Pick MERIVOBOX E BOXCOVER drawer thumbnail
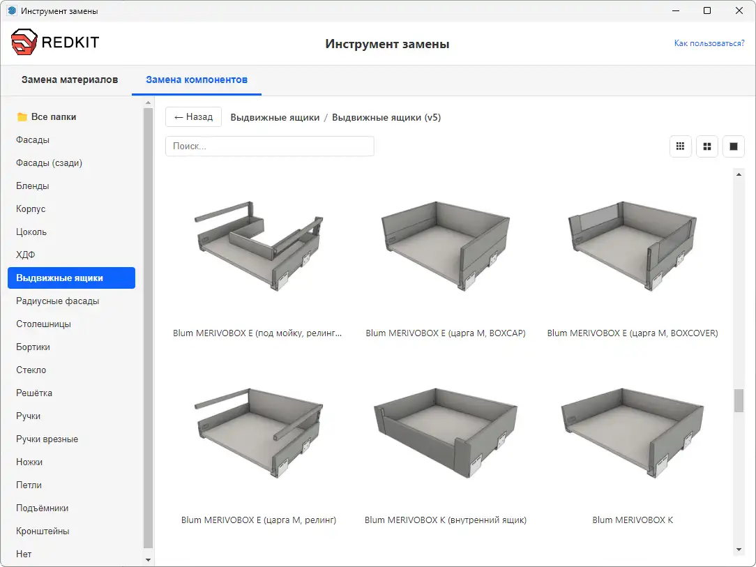756x567 pixels. tap(633, 245)
